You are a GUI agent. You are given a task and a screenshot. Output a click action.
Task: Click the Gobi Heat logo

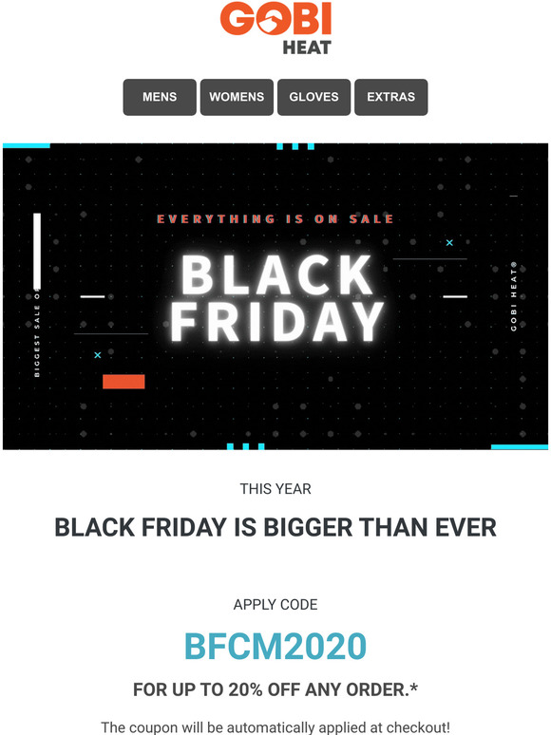click(275, 29)
